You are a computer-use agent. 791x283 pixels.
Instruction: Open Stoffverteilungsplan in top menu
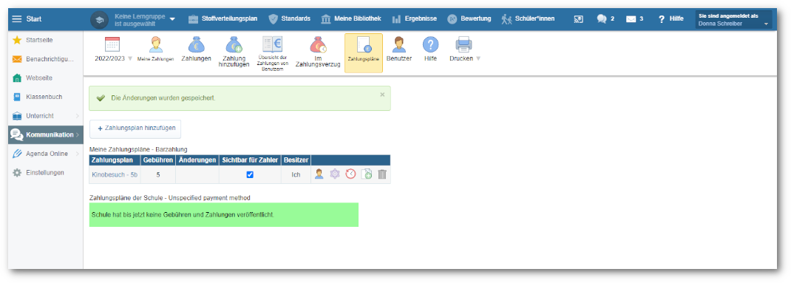pyautogui.click(x=223, y=18)
